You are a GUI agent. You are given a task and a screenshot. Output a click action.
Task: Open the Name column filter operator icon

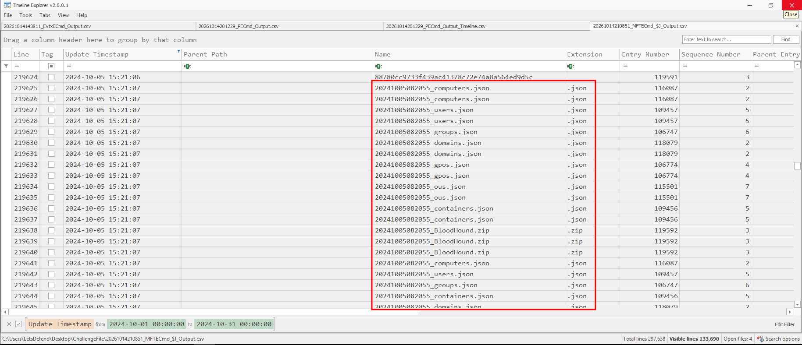pos(378,66)
